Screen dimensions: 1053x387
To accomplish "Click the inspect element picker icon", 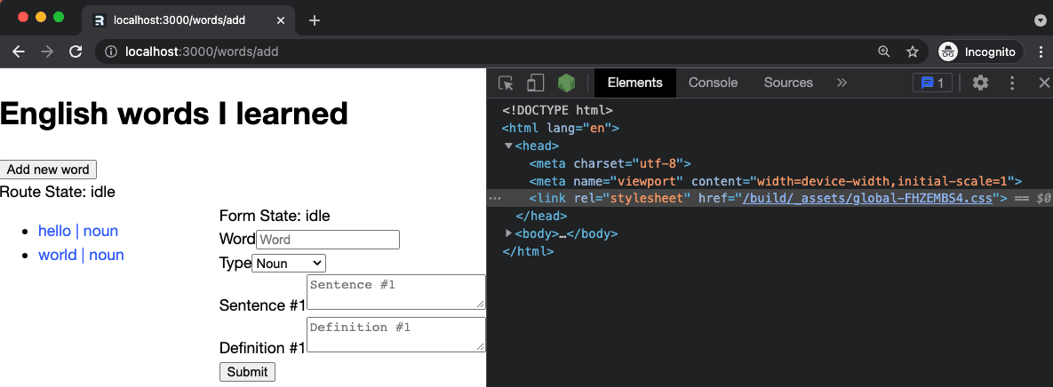I will [x=506, y=83].
